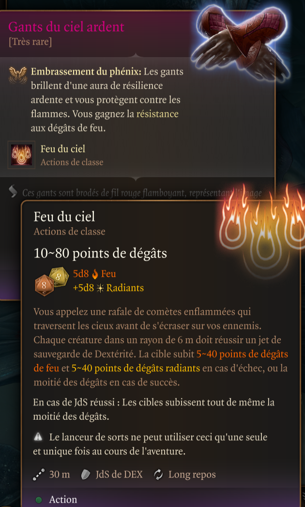Select the orange d8 fire die

(x=44, y=285)
